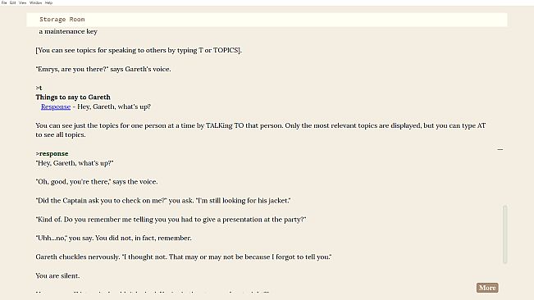Click scrollbar track above the thumb
Viewport: 534px width, 300px height.
pos(504,116)
